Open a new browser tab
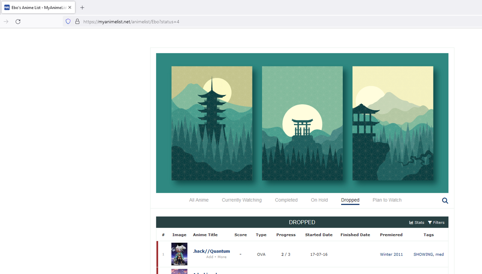Image resolution: width=482 pixels, height=274 pixels. [82, 8]
